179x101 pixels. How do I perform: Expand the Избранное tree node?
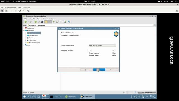[x=24, y=28]
